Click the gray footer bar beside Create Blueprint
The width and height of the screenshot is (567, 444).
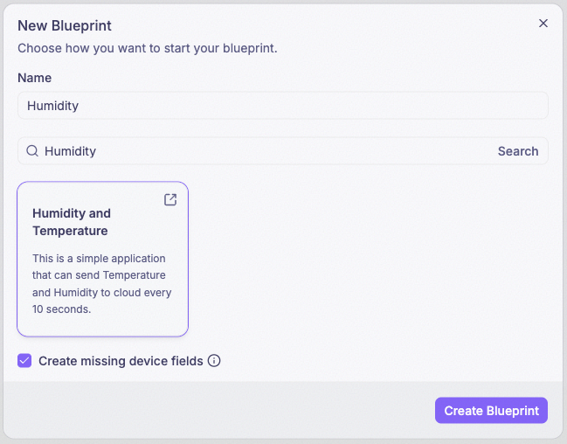click(217, 410)
